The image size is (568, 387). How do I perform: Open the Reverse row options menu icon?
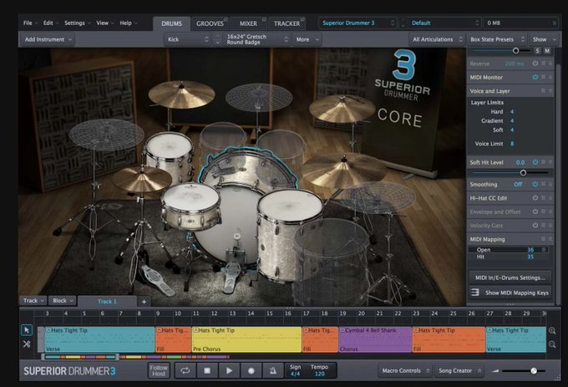click(543, 64)
